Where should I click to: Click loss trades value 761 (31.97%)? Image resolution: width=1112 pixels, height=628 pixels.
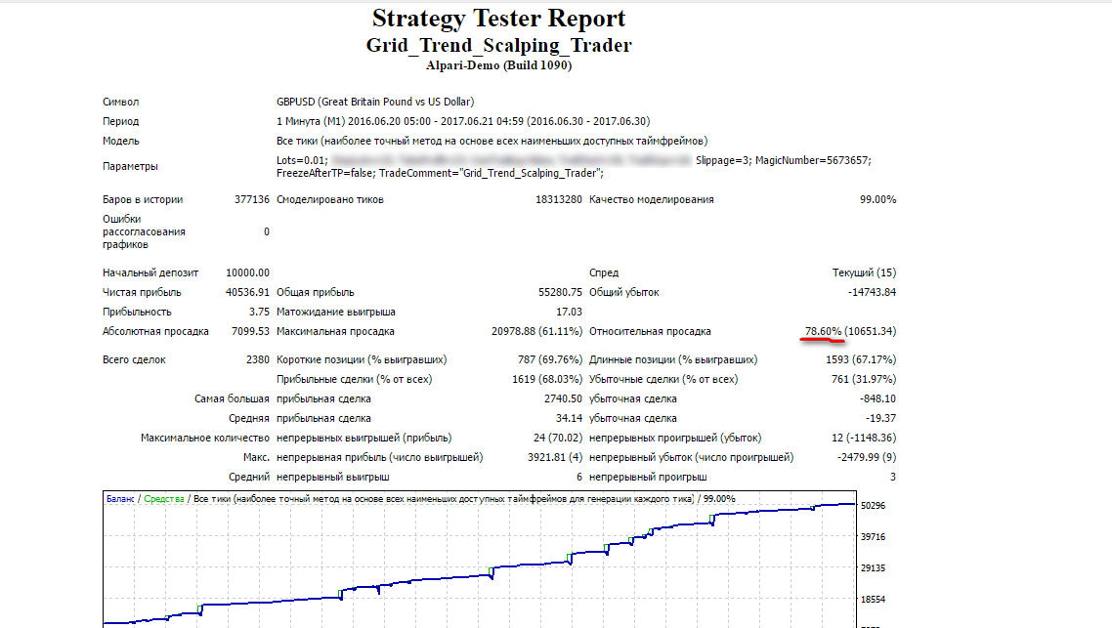point(863,379)
